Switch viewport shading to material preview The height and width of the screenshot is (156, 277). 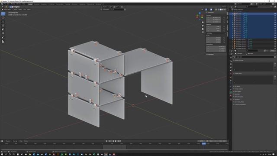[x=223, y=10]
